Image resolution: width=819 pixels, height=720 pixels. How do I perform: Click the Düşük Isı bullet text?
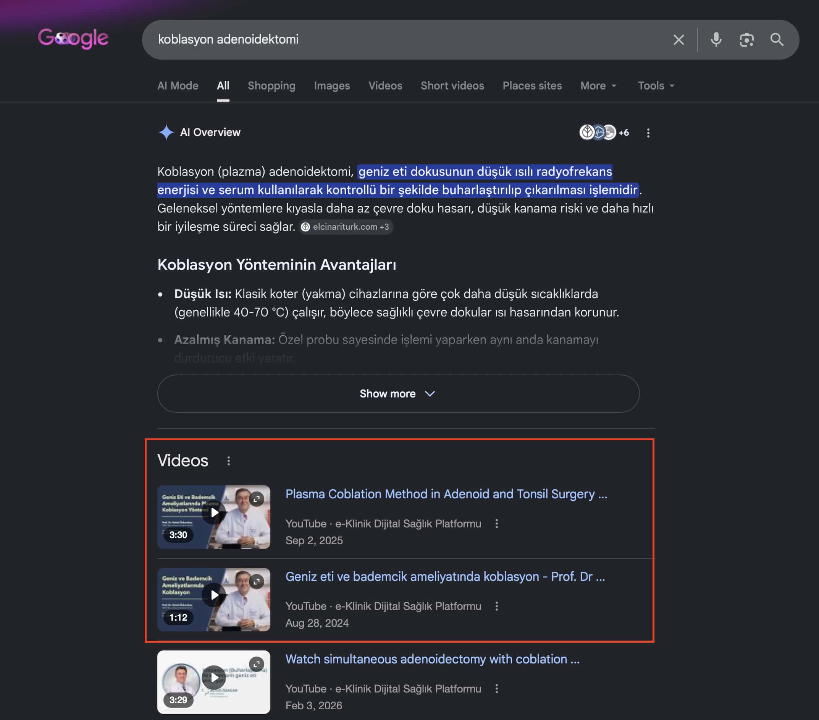(396, 303)
